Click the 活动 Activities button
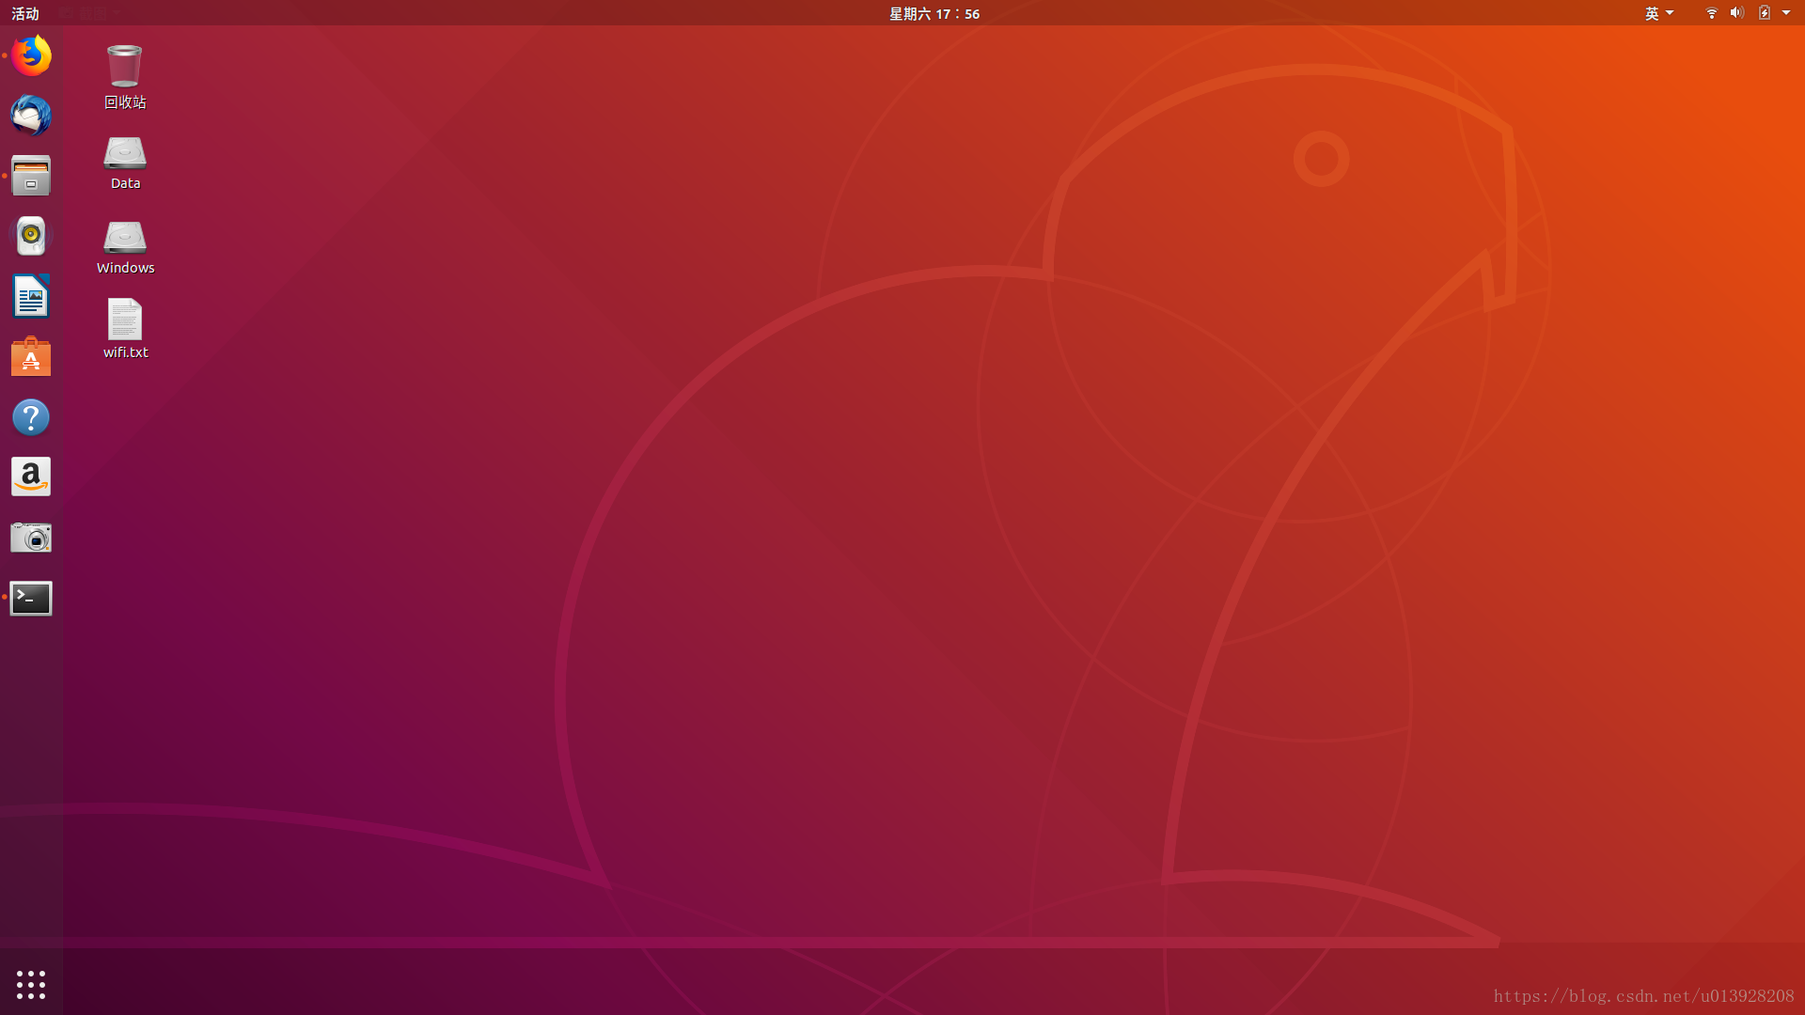 25,13
